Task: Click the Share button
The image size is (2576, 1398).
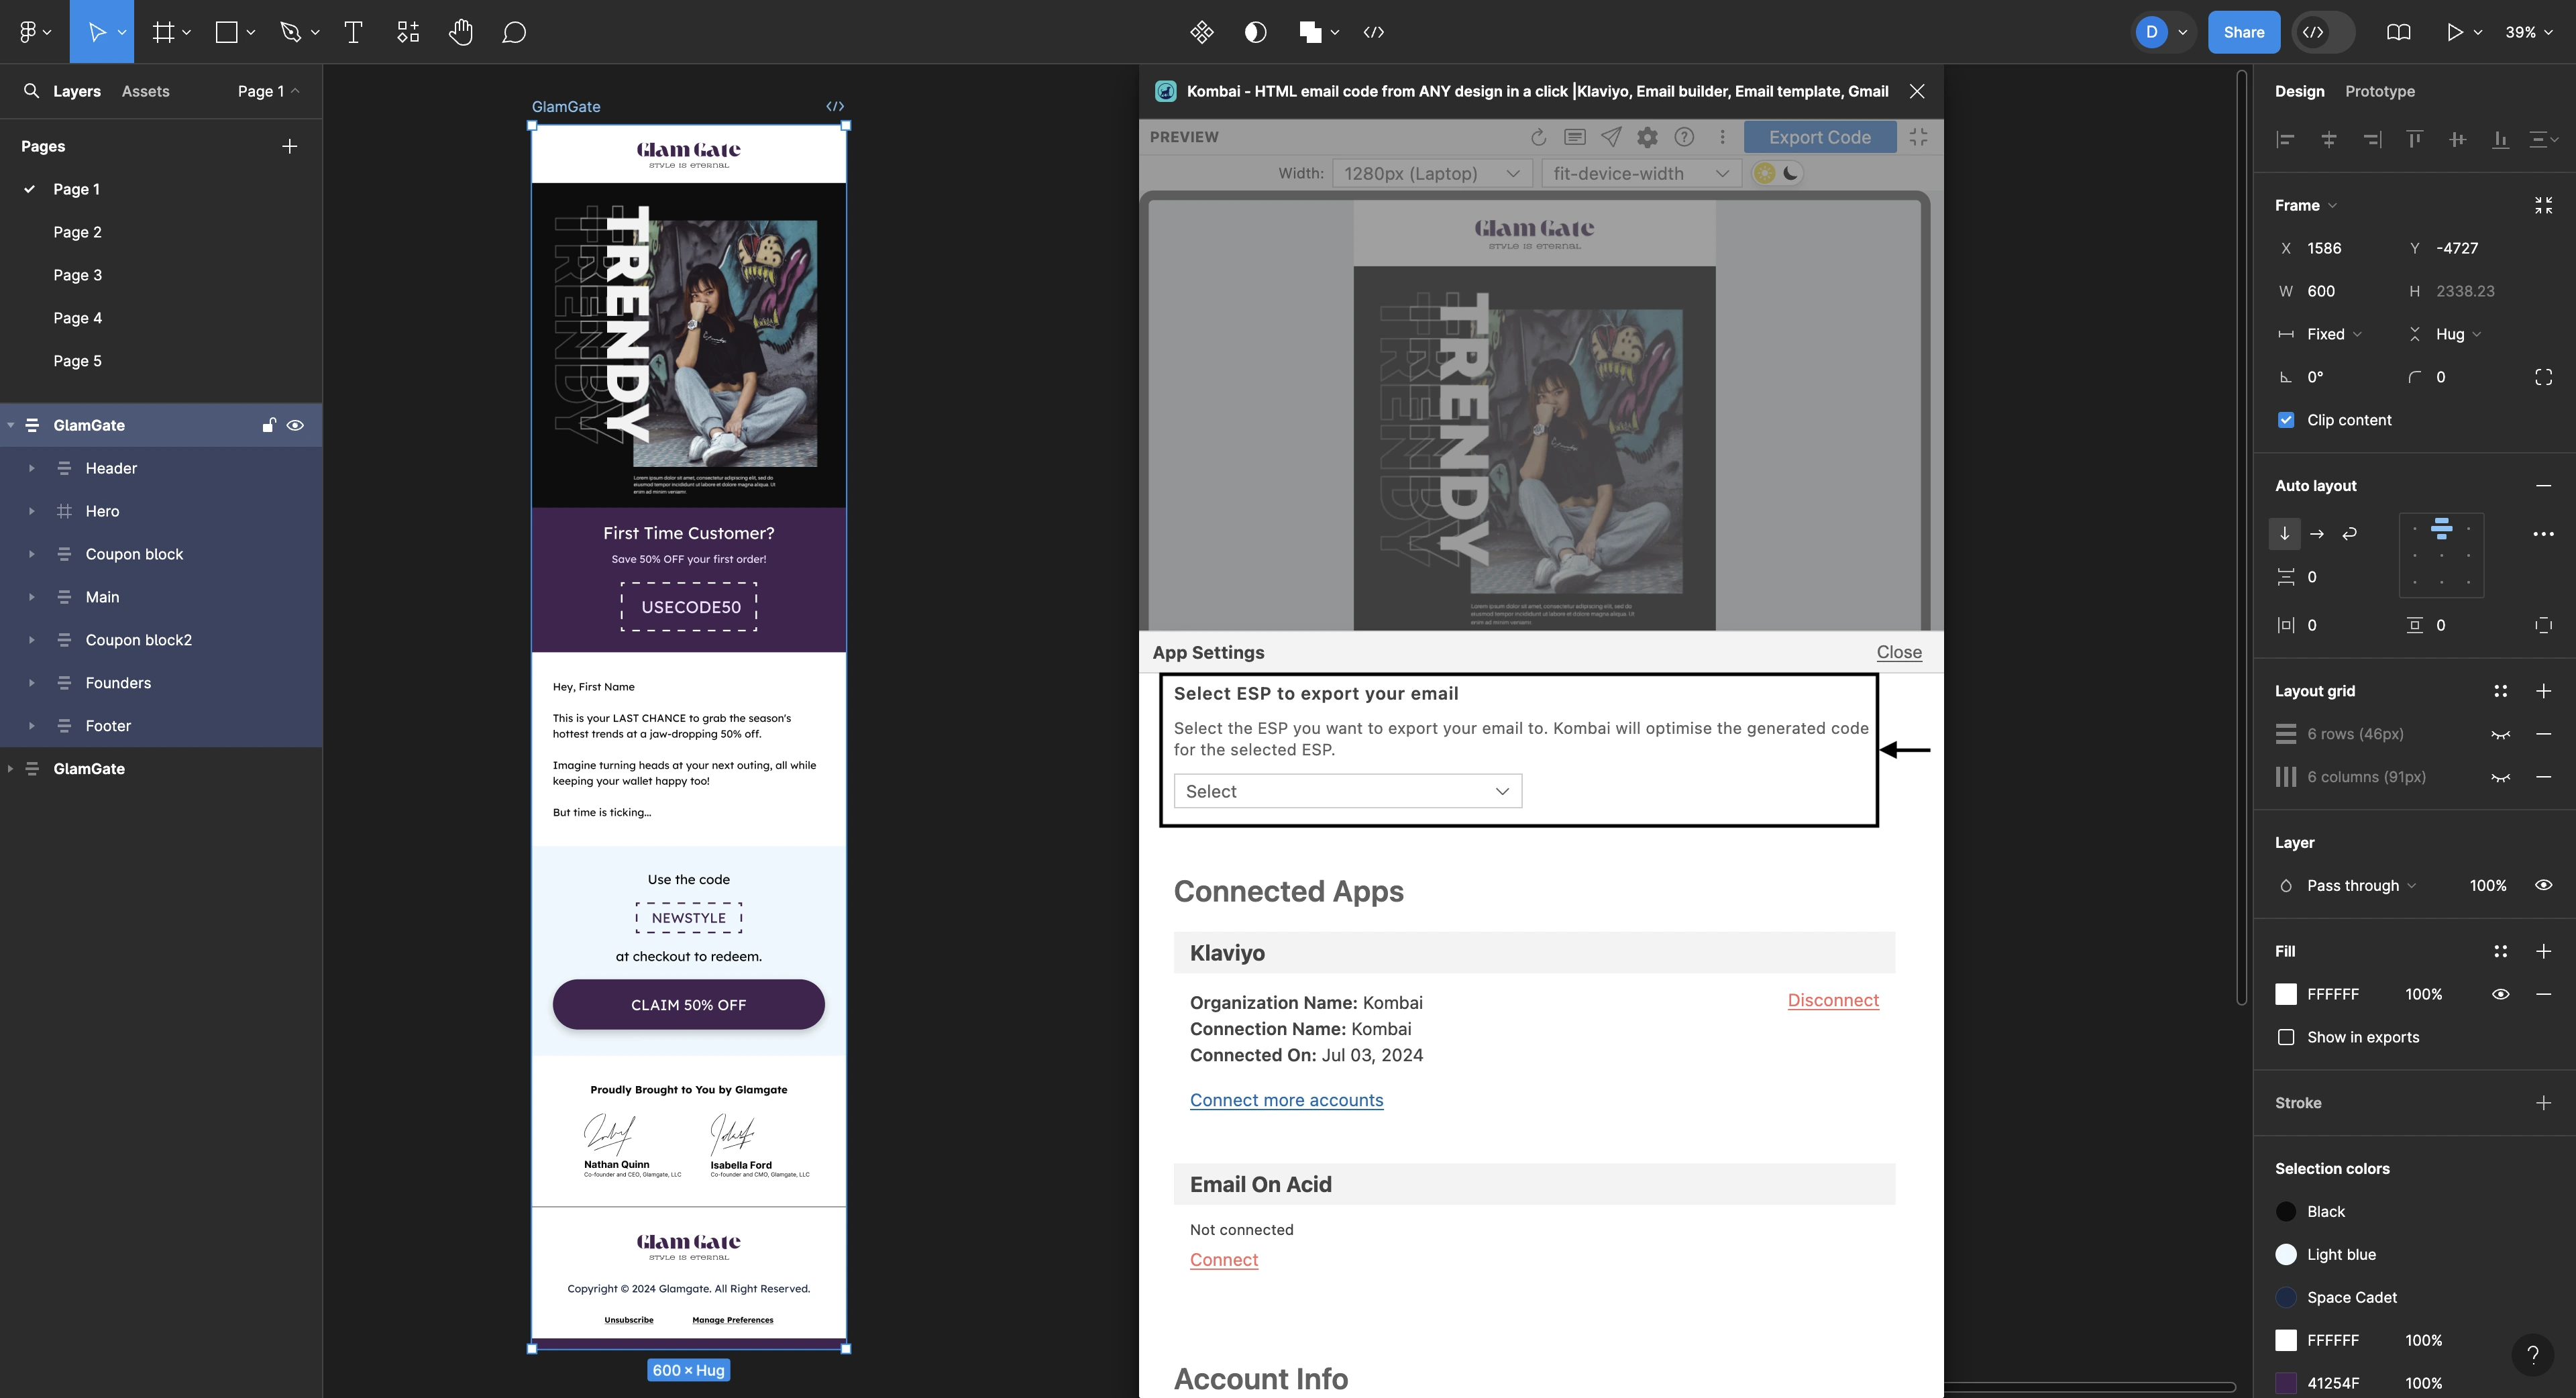Action: coord(2243,32)
